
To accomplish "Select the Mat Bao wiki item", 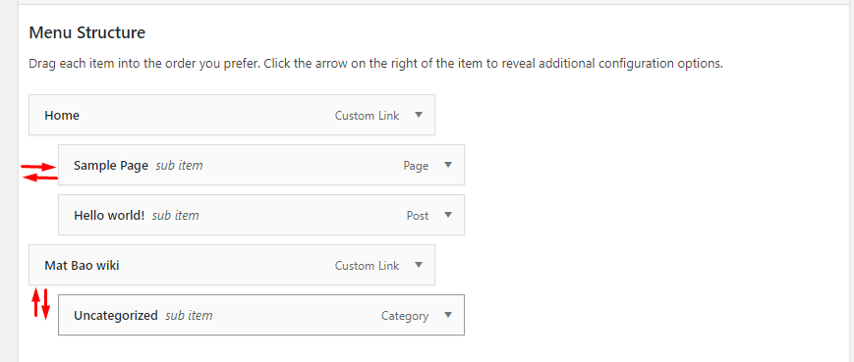I will 232,265.
